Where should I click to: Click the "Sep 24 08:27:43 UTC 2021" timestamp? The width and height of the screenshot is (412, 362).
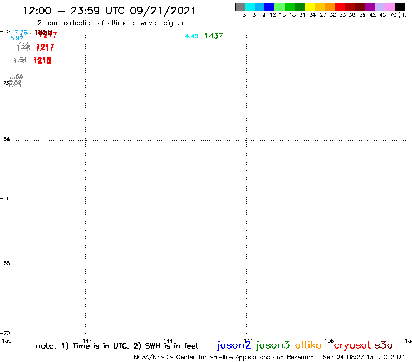click(x=364, y=358)
